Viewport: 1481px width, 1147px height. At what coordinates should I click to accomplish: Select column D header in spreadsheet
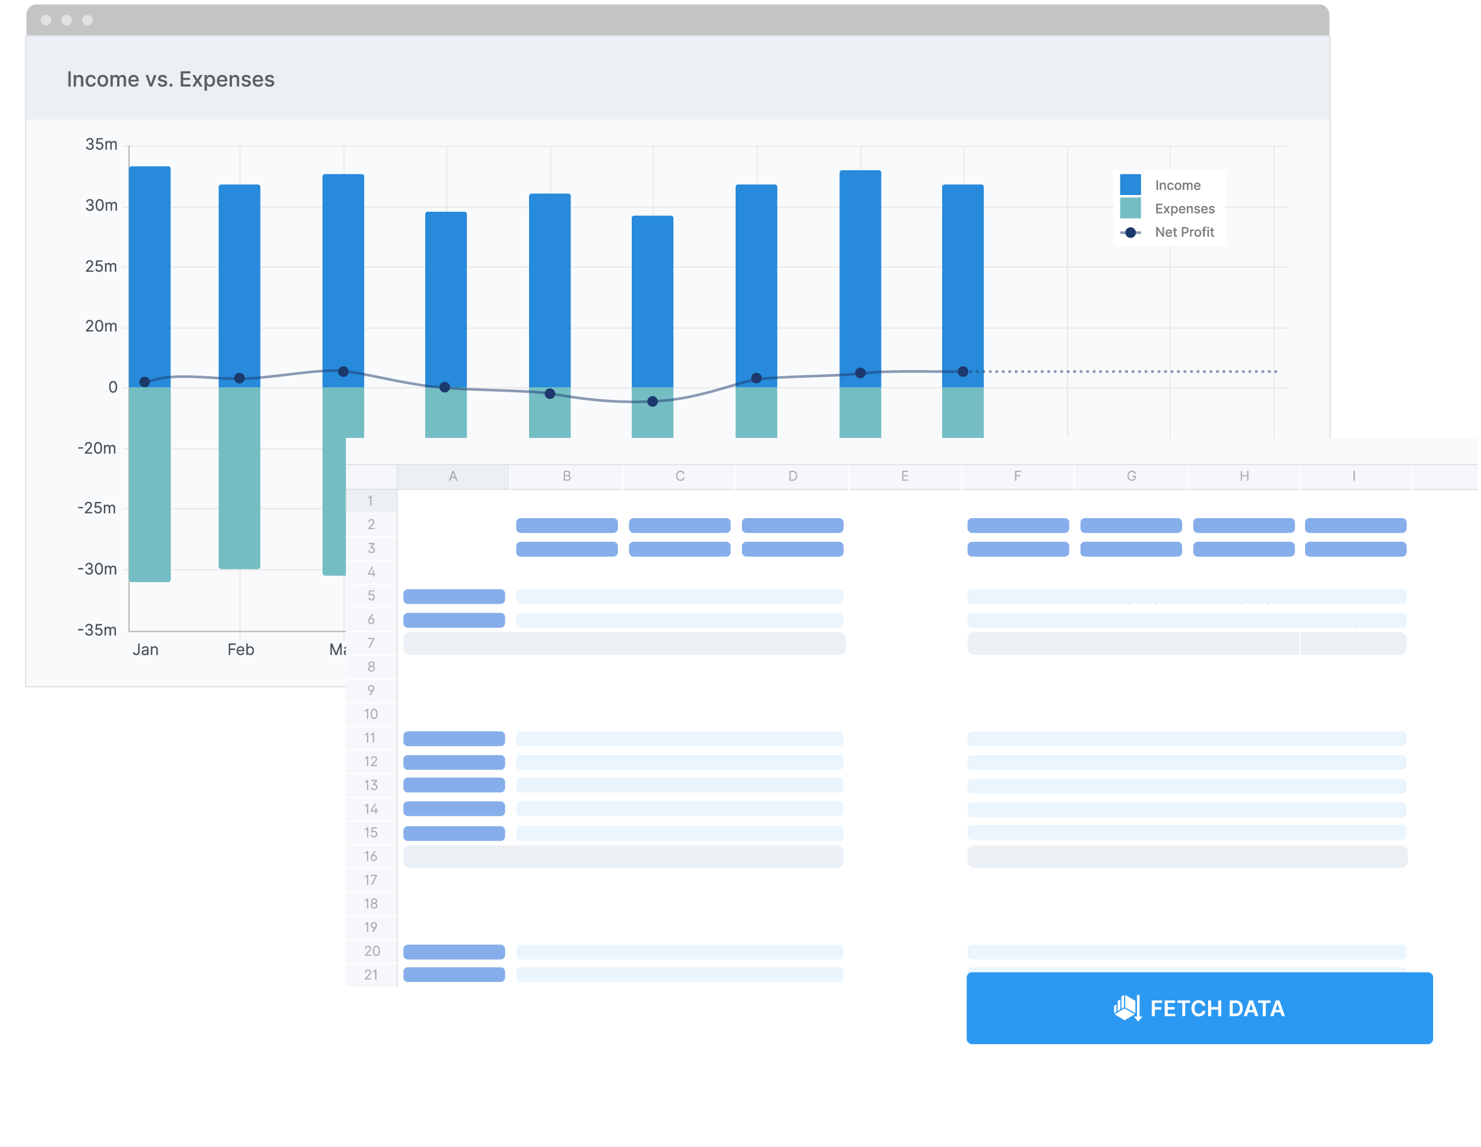point(792,476)
